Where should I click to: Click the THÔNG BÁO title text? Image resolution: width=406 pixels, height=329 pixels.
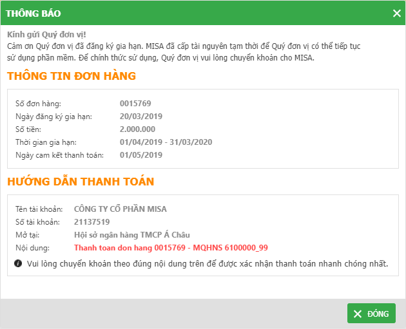pyautogui.click(x=34, y=14)
